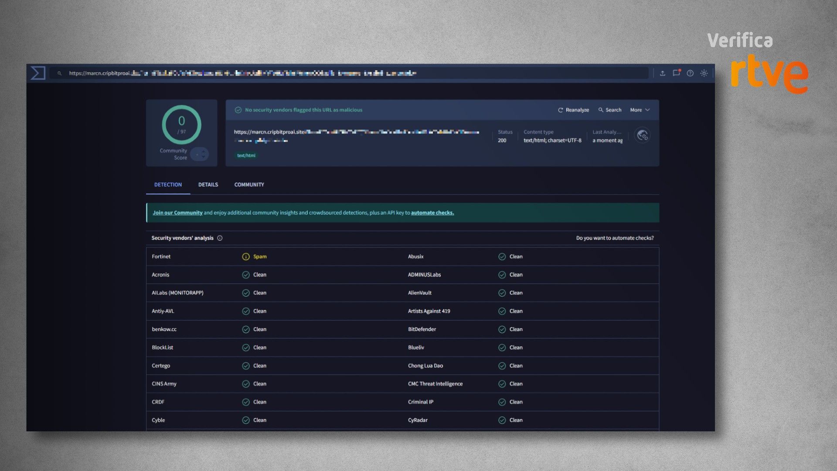Click the 0/97 detection score circle
The height and width of the screenshot is (471, 837).
click(x=181, y=125)
